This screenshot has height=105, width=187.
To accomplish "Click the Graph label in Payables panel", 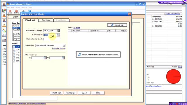I will pyautogui.click(x=174, y=67).
